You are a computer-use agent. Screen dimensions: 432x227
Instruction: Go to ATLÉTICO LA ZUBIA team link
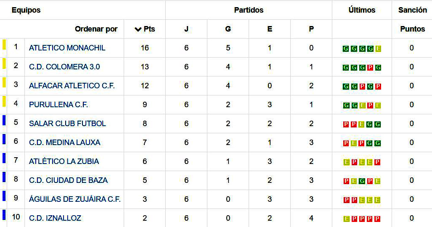(x=64, y=161)
